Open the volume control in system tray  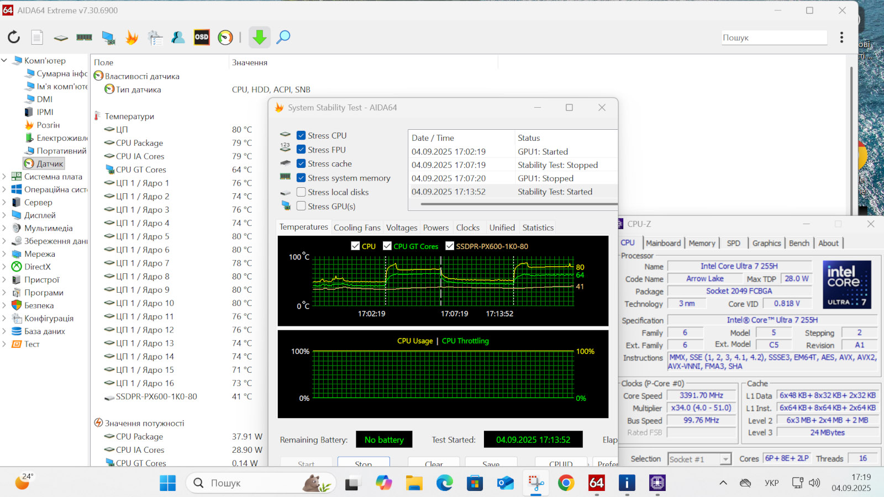pos(814,483)
